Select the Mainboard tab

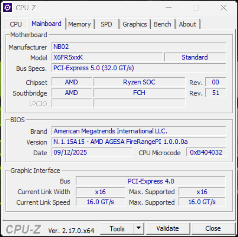point(46,24)
